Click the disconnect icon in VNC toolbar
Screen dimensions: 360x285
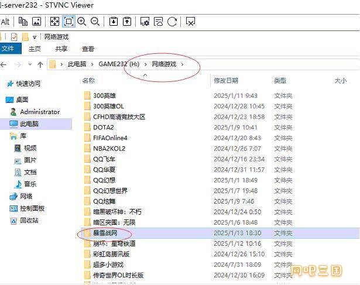click(190, 22)
